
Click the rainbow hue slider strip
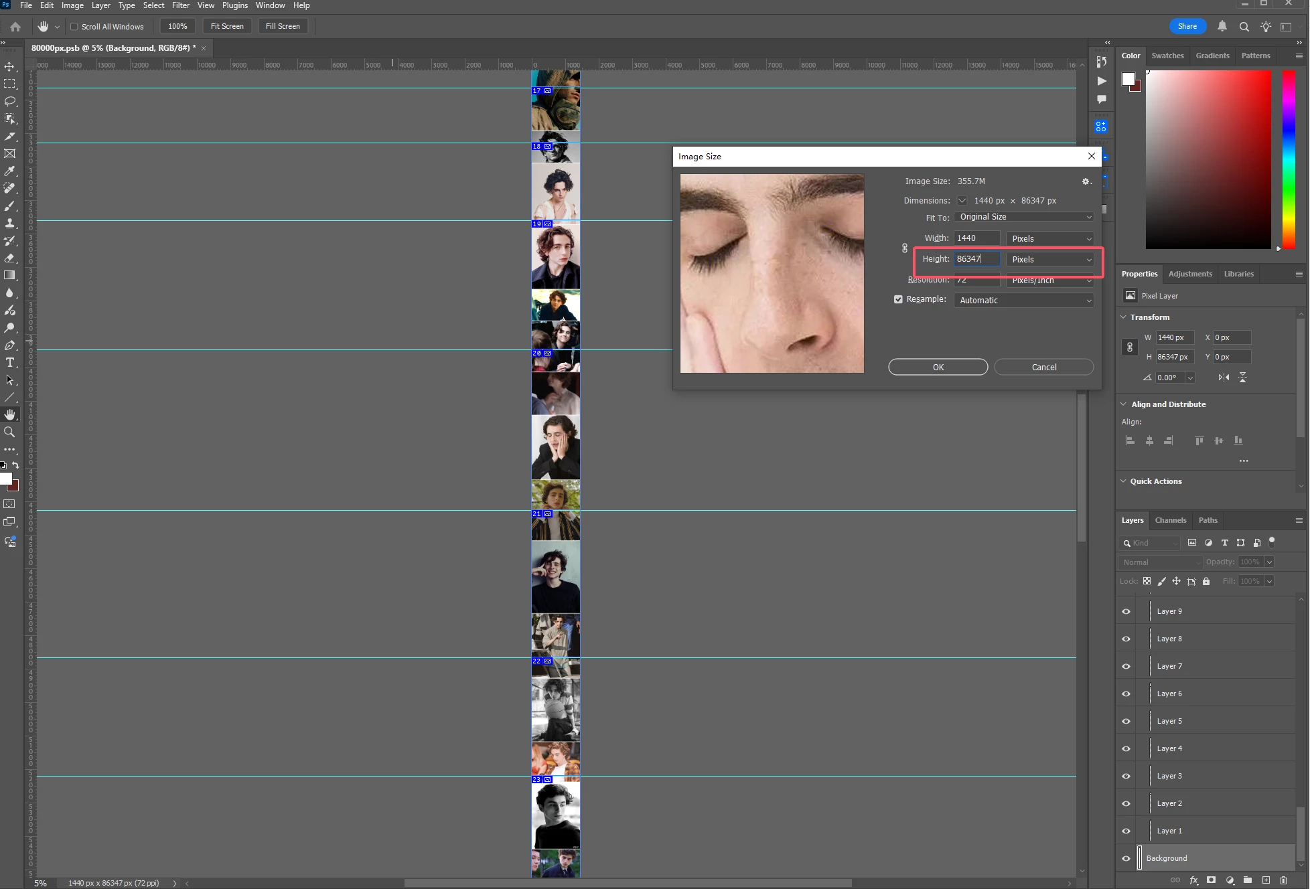pyautogui.click(x=1289, y=159)
